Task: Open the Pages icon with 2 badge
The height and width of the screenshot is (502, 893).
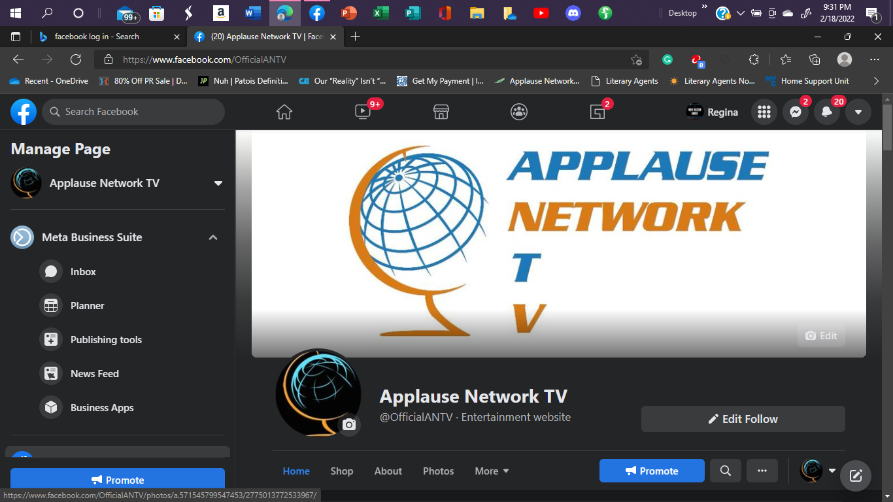Action: [598, 112]
